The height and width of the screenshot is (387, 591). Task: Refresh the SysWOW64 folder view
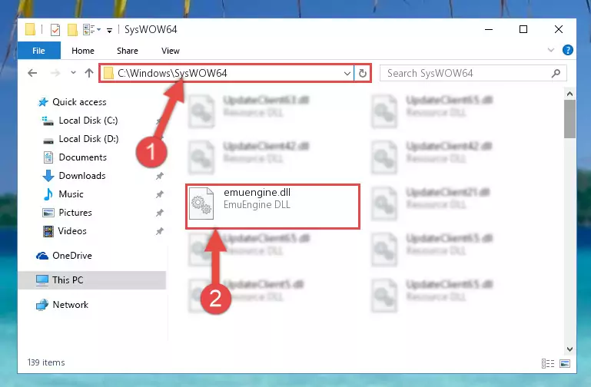(x=363, y=73)
